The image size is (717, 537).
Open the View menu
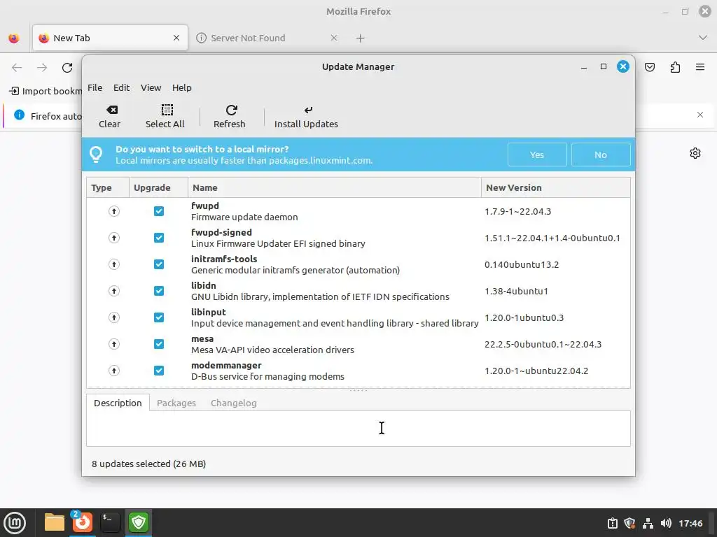tap(151, 87)
